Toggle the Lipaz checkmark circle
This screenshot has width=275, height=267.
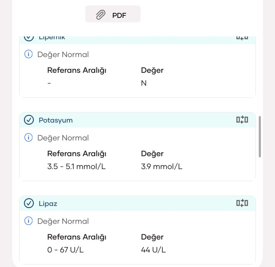(x=29, y=203)
